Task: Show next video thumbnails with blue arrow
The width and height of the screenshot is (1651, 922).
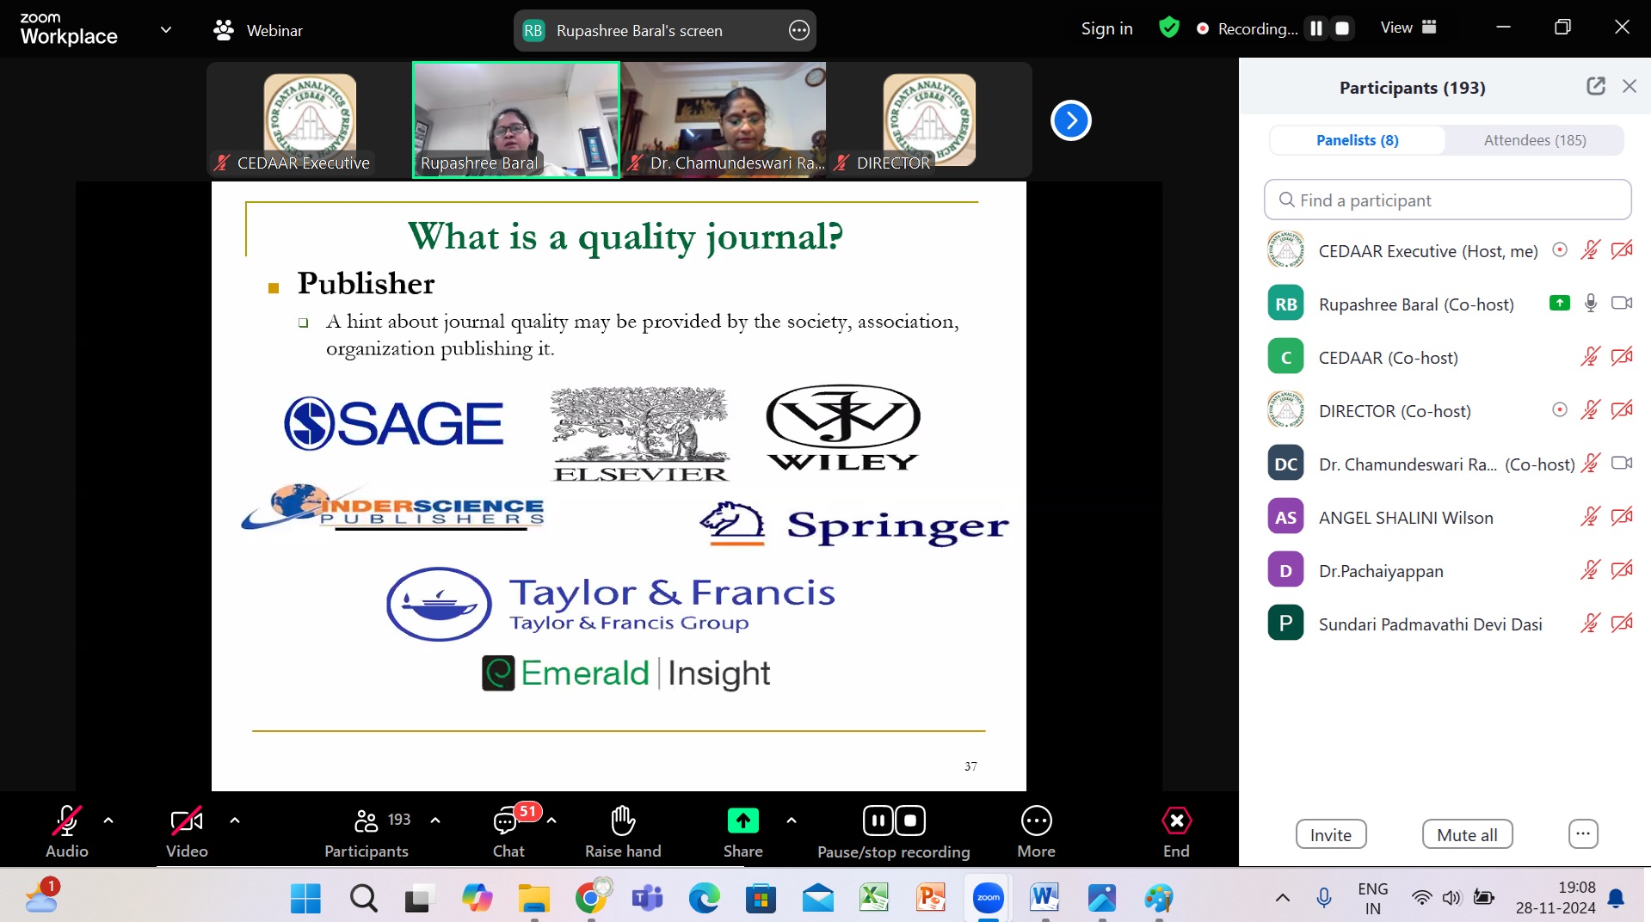Action: click(1070, 120)
